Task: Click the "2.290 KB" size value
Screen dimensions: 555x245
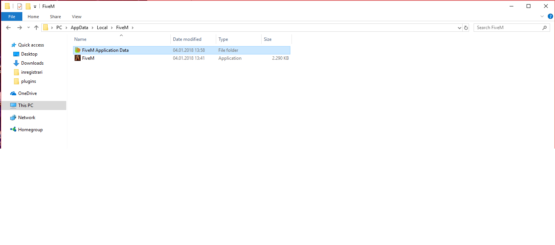Action: [x=280, y=58]
